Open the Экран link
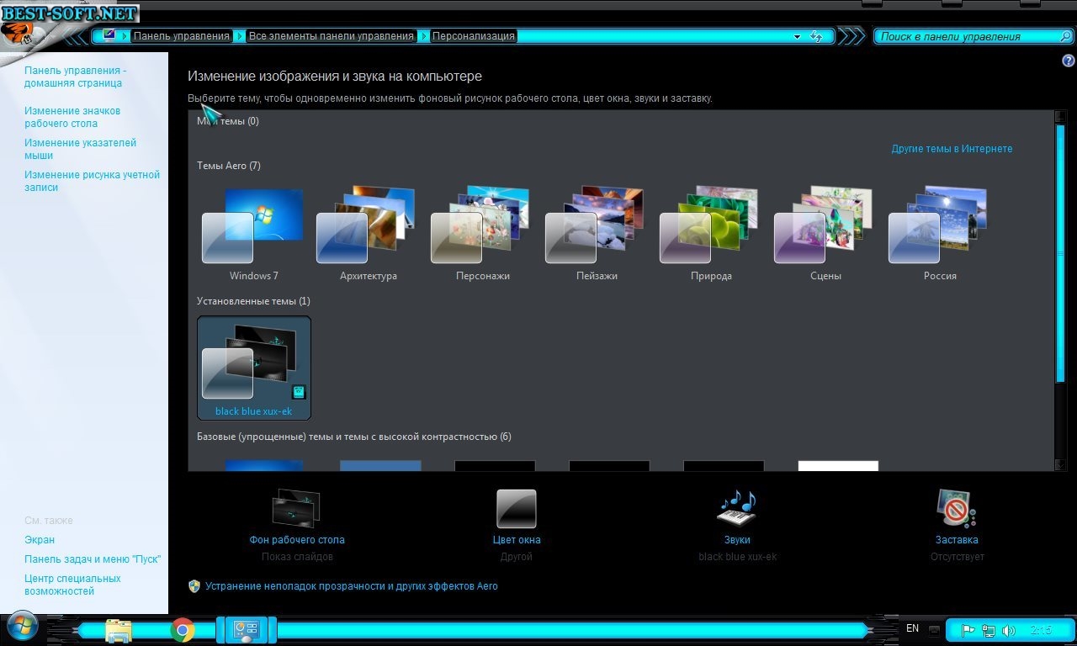Screen dimensions: 1077x646 click(x=40, y=540)
